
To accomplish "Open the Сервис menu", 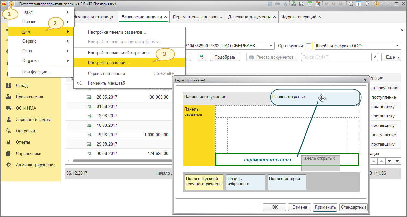I will [x=41, y=41].
